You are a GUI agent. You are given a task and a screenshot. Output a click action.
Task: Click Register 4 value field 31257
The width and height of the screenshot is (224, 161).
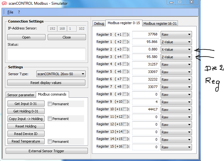(x=146, y=64)
